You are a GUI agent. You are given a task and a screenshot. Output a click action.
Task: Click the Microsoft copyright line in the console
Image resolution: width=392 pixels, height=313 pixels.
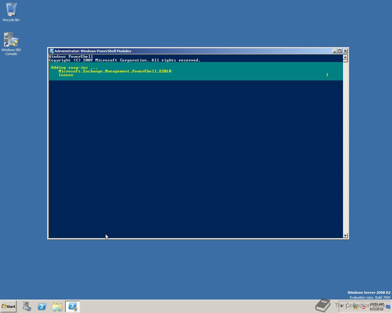(x=125, y=60)
